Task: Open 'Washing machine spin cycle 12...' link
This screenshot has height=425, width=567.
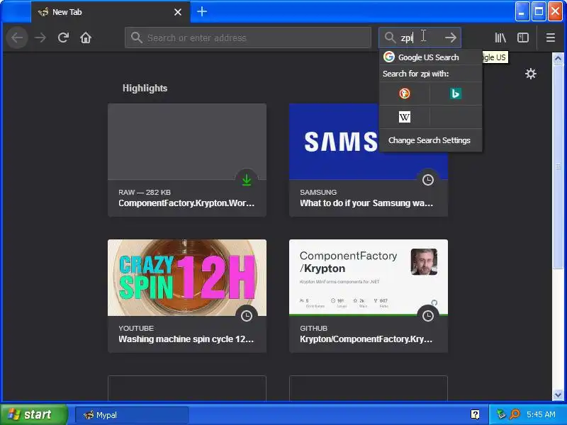Action: [x=186, y=339]
